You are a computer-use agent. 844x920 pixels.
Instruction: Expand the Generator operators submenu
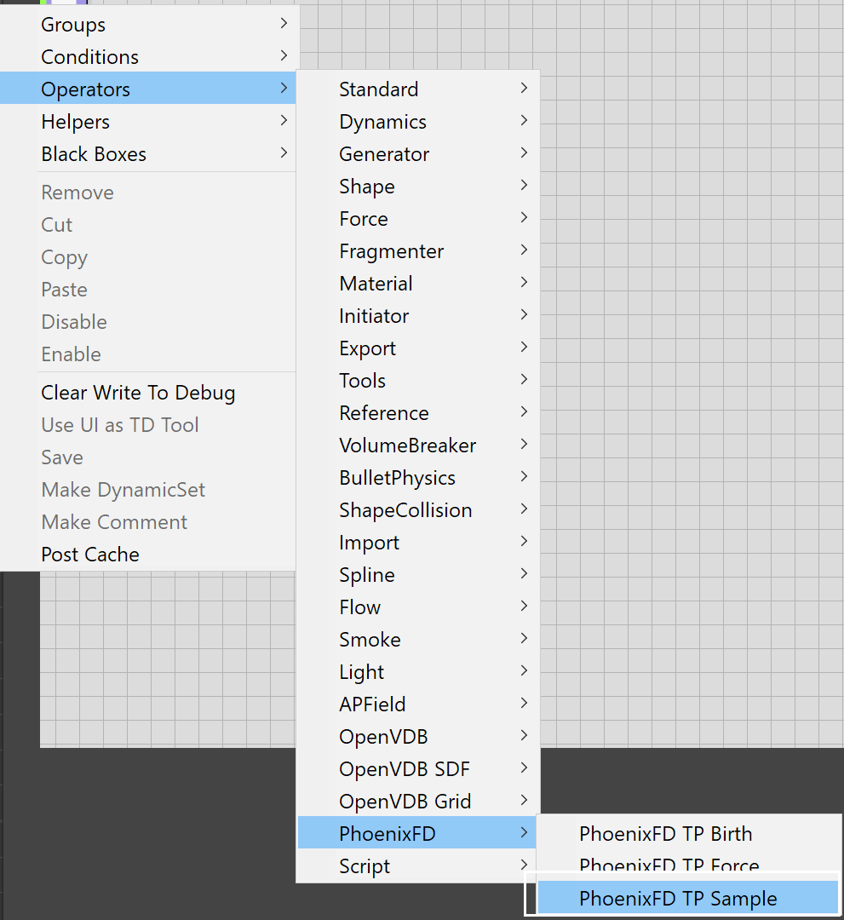(417, 153)
